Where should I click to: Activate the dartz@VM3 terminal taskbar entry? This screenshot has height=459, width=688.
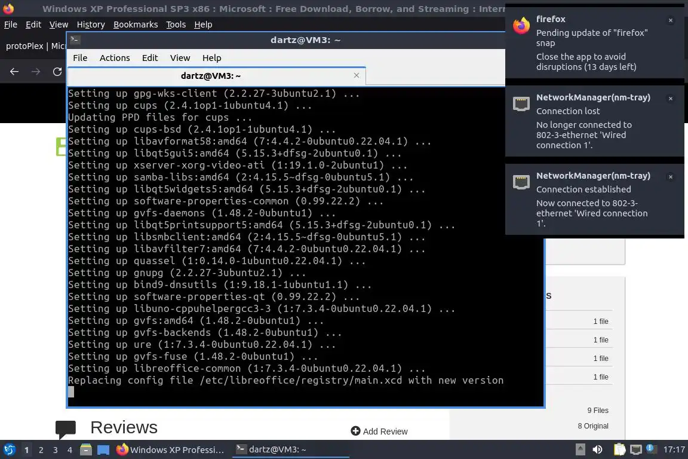coord(290,450)
